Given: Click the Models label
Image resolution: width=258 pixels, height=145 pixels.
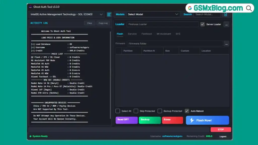Looking at the screenshot, I should [120, 14].
